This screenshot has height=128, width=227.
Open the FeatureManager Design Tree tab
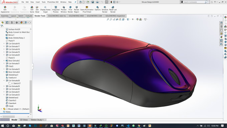click(x=2, y=22)
